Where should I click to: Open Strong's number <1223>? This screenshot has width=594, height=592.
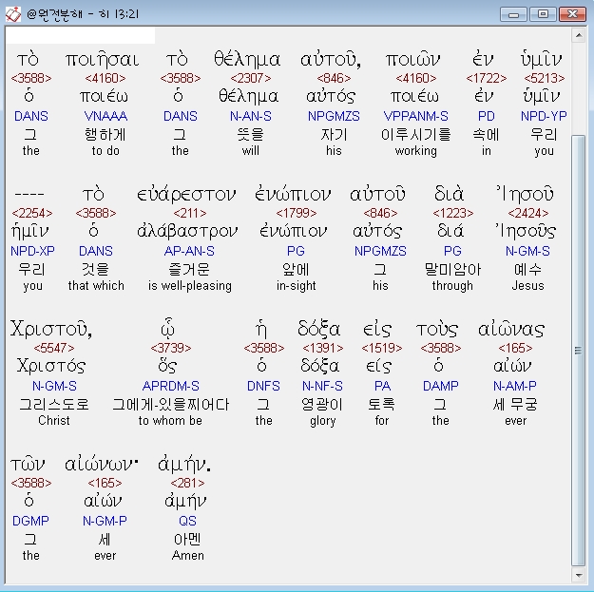pos(453,213)
